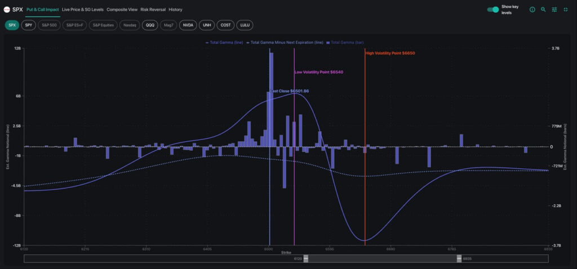577x269 pixels.
Task: Click the red SPX logo icon
Action: tap(7, 10)
